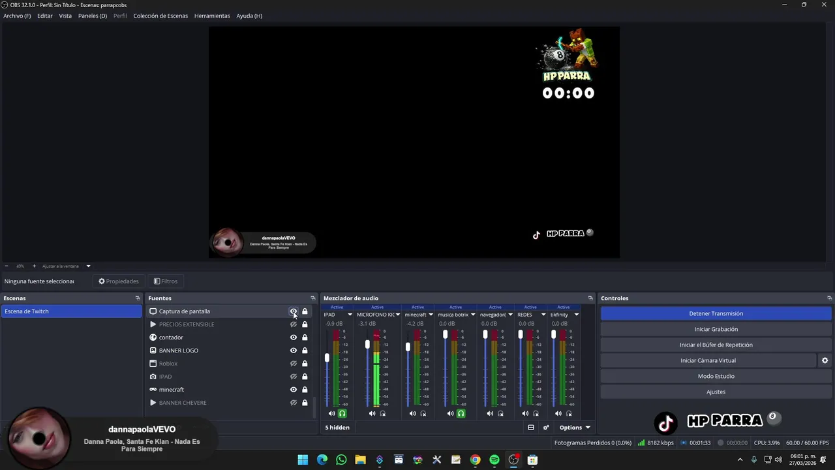Enable Modo Estudio
The image size is (835, 470).
(716, 376)
